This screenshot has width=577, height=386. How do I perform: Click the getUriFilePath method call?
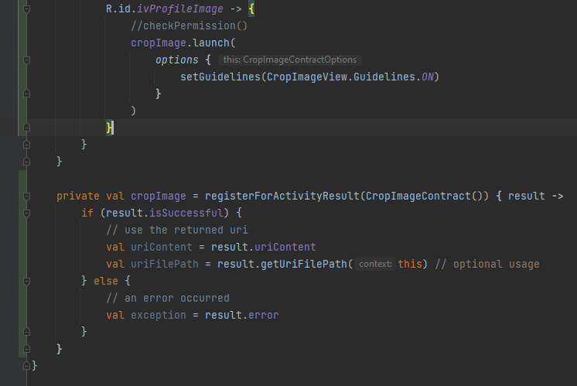pos(304,264)
